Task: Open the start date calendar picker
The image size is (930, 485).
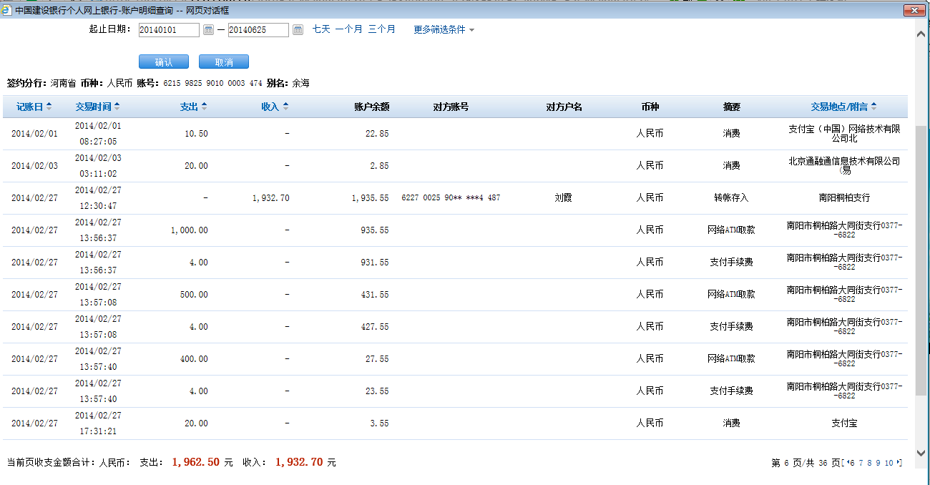Action: (208, 30)
